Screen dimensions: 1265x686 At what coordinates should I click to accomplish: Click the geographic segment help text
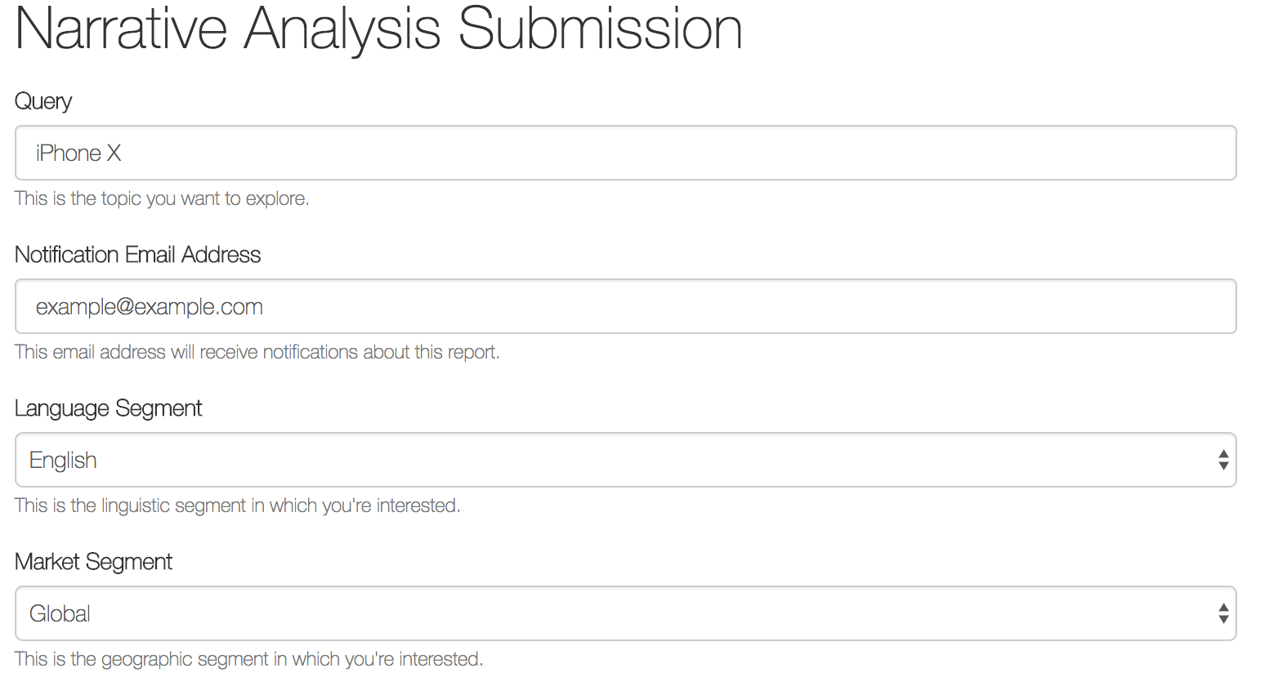[248, 659]
